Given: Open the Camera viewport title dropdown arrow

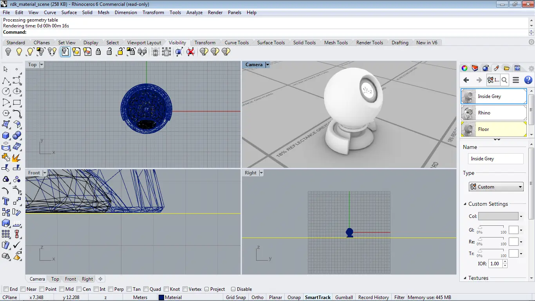Looking at the screenshot, I should click(x=267, y=65).
